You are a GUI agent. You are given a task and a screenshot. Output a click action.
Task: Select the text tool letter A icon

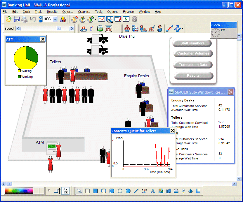click(x=152, y=191)
